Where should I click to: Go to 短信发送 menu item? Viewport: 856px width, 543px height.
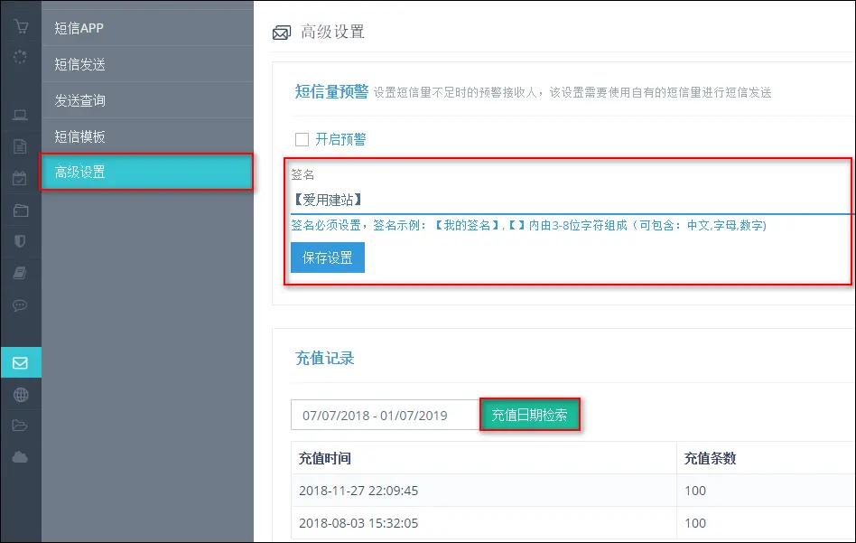79,64
